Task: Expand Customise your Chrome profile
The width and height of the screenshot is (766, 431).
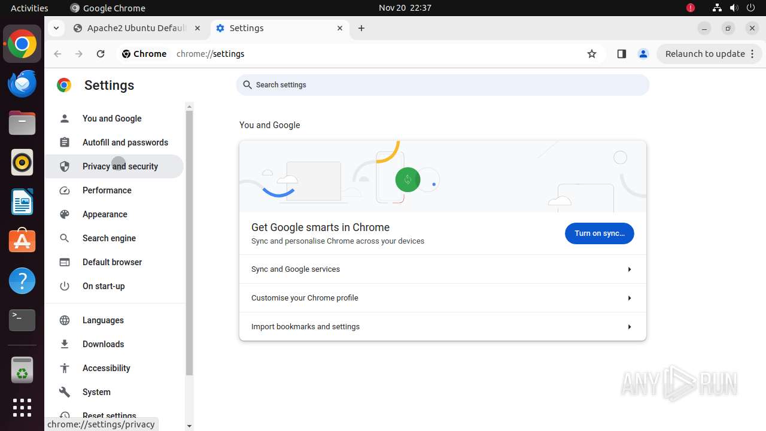Action: click(443, 298)
